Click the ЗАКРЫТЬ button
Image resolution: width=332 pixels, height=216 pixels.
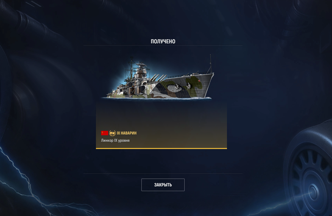click(x=163, y=185)
